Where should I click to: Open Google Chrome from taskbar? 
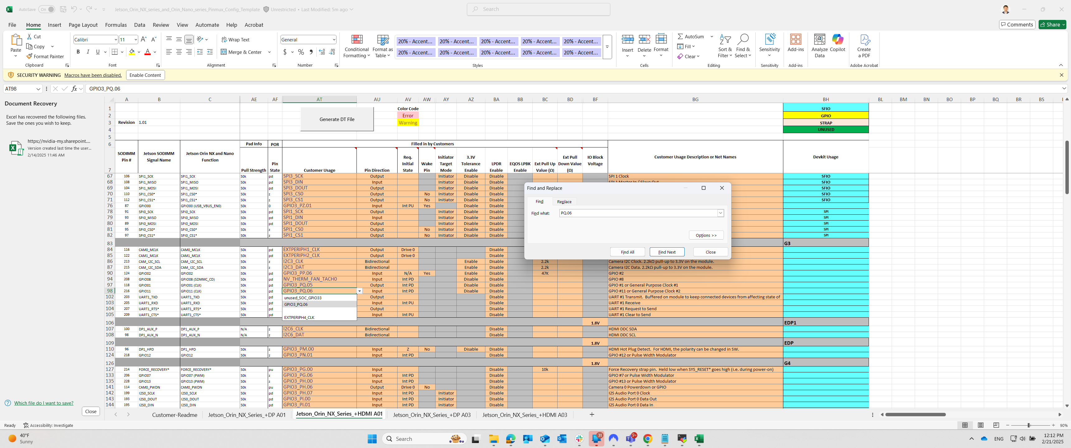[647, 439]
